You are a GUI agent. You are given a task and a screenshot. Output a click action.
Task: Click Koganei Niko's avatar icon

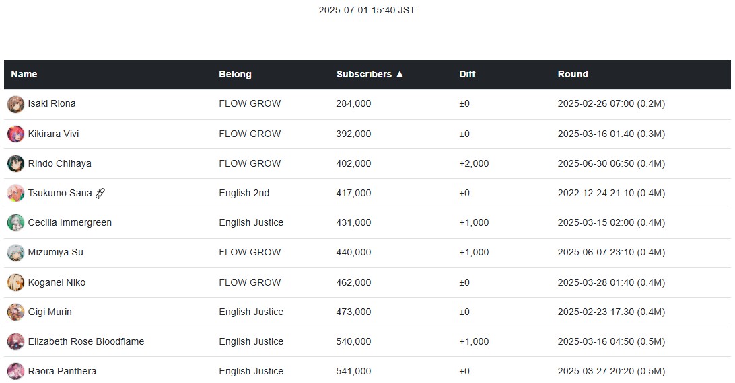point(15,282)
